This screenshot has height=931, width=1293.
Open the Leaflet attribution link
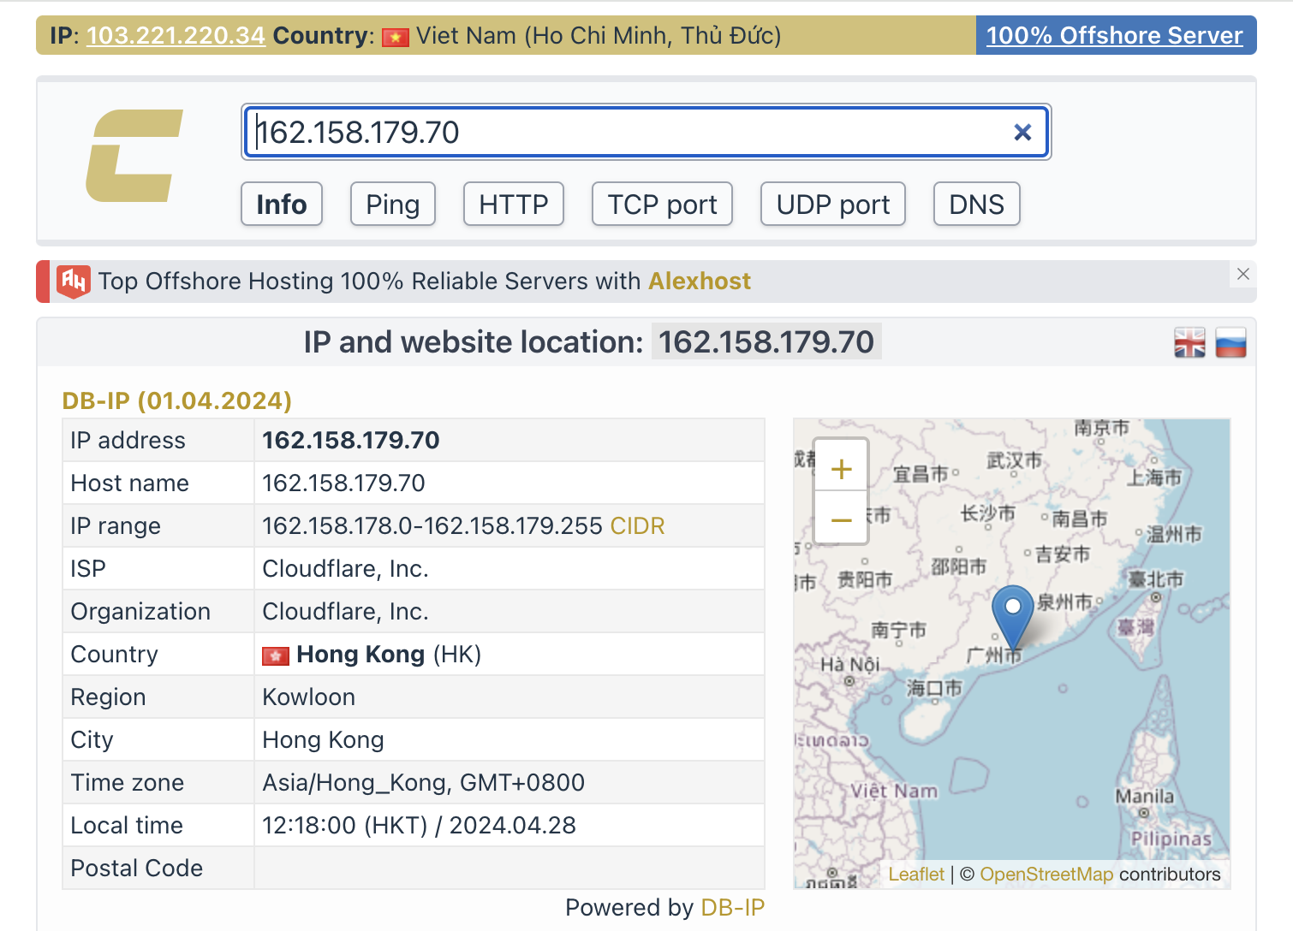[916, 874]
